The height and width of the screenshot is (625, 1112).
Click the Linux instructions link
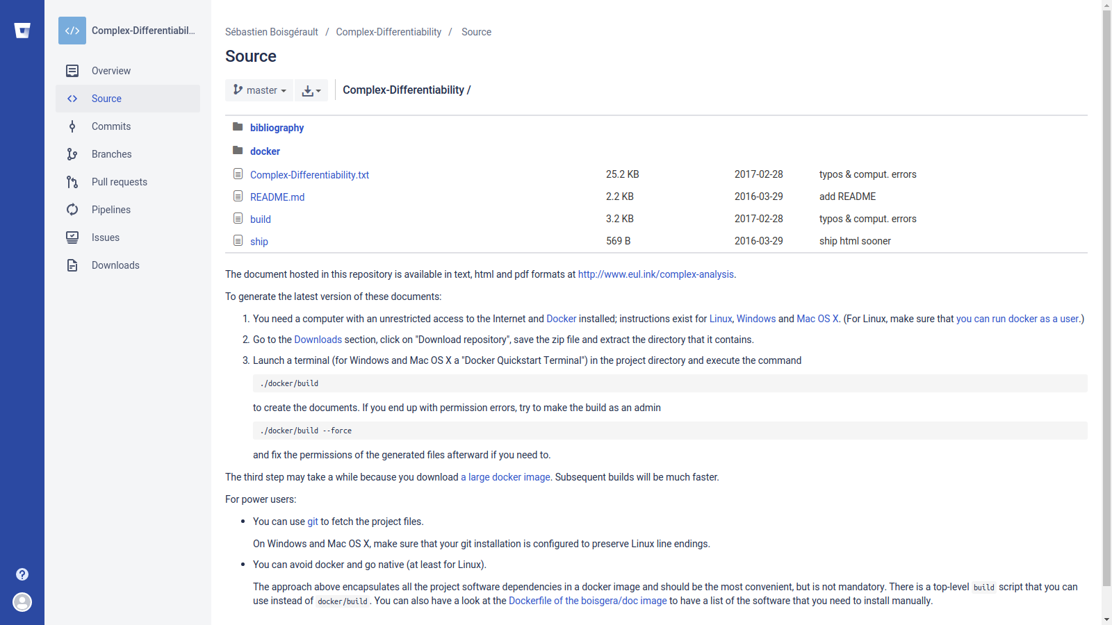pos(721,319)
